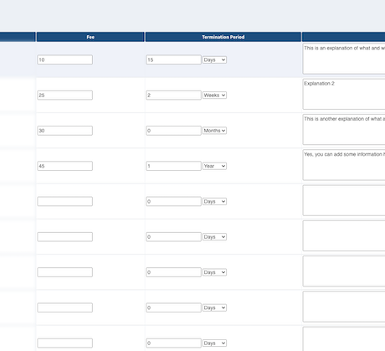Click the Fee field containing 25
This screenshot has height=351, width=385.
(65, 95)
